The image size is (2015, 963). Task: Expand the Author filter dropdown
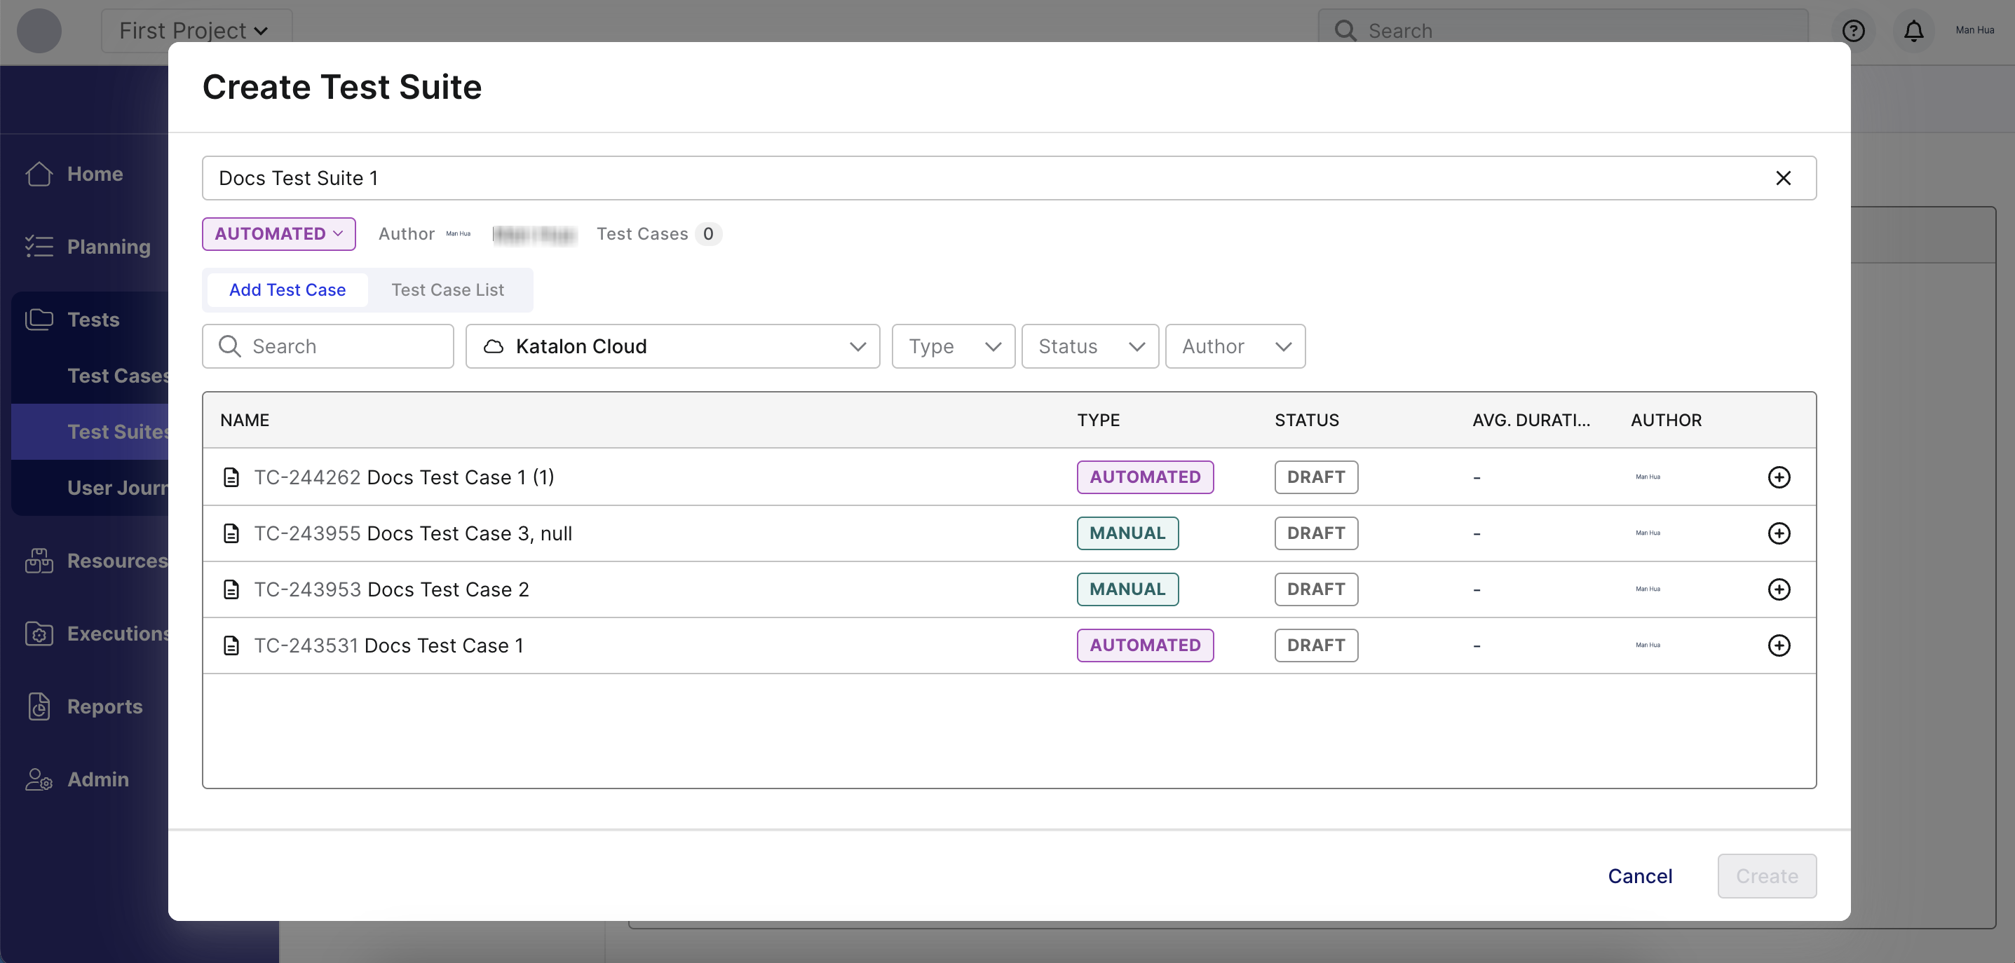1235,346
